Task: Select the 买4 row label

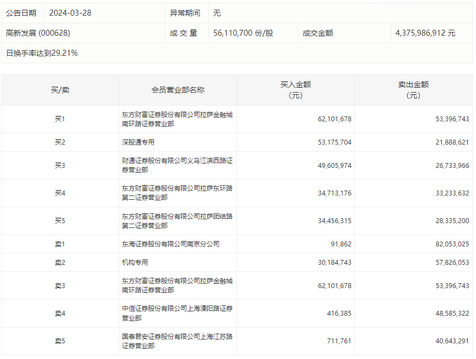Action: (60, 193)
